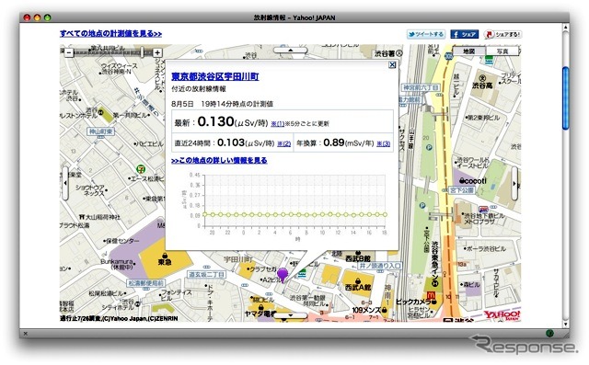Zoom in map with plus button
This screenshot has height=365, width=589.
pyautogui.click(x=157, y=53)
